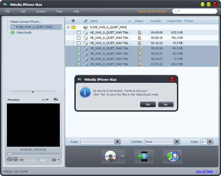This screenshot has width=221, height=176.
Task: Check the box for the 00:00:10 title
Action: (x=79, y=38)
